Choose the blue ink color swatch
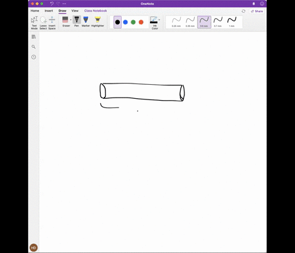Image resolution: width=295 pixels, height=253 pixels. (x=125, y=22)
